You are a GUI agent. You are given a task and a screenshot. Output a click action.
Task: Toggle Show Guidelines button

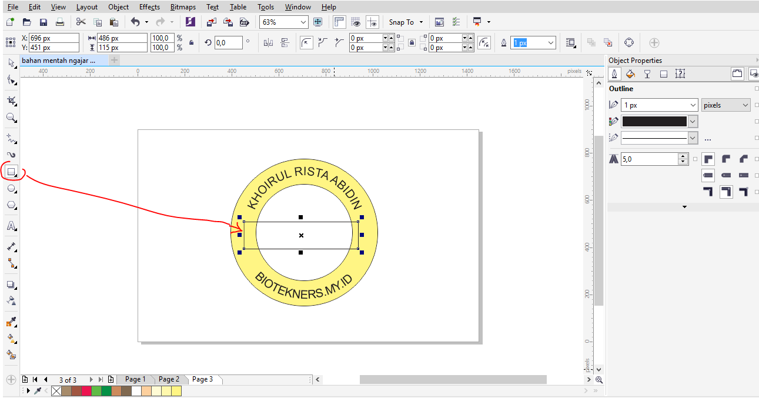pyautogui.click(x=372, y=22)
